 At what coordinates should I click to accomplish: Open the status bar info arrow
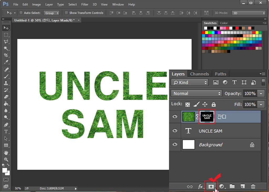pos(76,189)
